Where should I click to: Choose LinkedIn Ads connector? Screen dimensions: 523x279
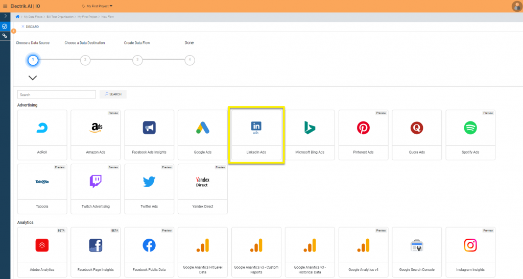click(x=256, y=135)
